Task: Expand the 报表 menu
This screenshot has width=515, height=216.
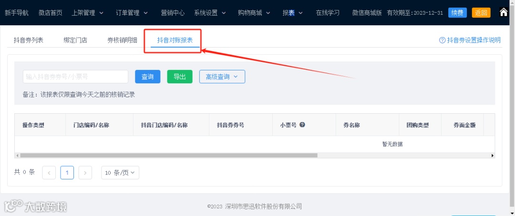Action: 292,13
